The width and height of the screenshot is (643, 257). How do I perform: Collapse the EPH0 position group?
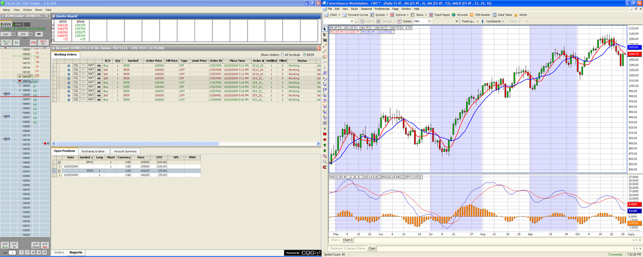point(60,162)
